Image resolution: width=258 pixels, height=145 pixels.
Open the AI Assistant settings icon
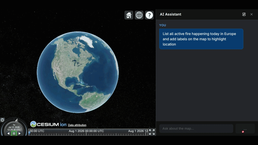tap(244, 14)
